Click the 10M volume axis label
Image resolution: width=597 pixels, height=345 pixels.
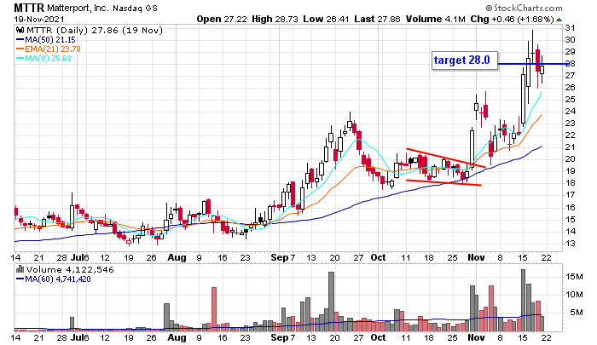pos(574,295)
